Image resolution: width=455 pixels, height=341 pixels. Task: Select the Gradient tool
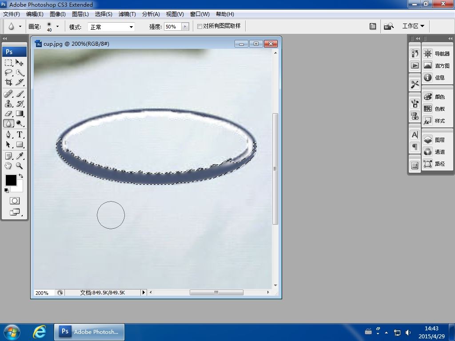(20, 114)
